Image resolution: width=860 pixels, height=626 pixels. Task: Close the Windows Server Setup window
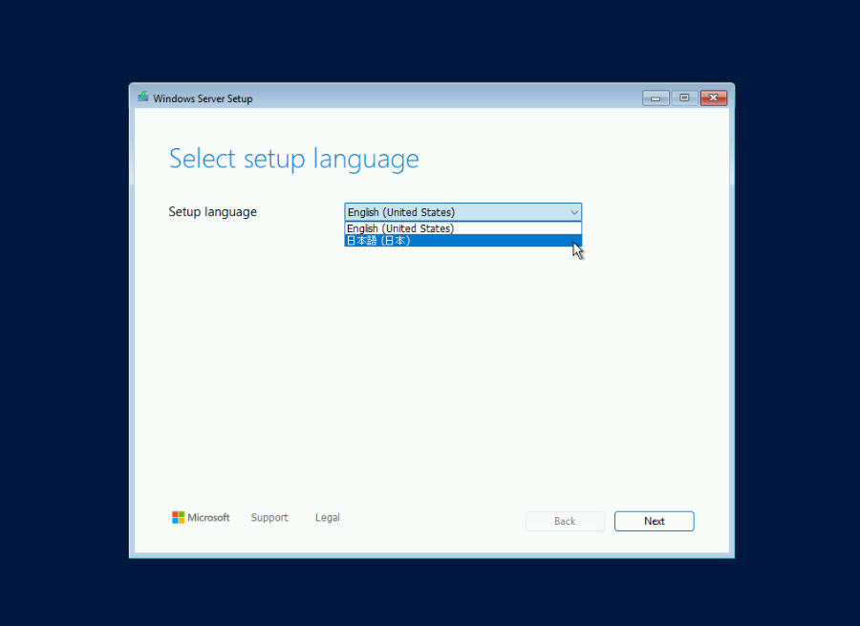click(714, 98)
